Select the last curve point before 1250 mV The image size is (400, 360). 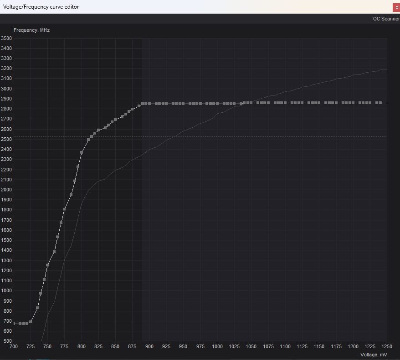pos(380,103)
